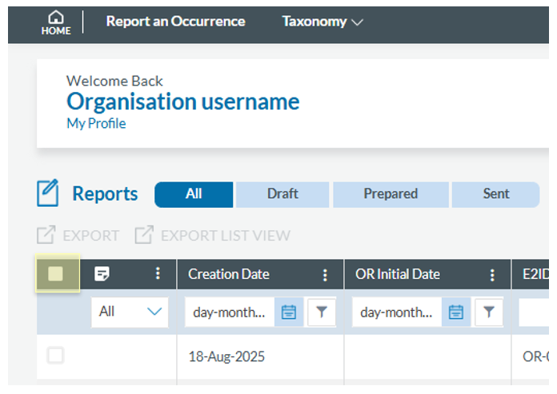
Task: Switch to the Draft tab
Action: tap(283, 194)
